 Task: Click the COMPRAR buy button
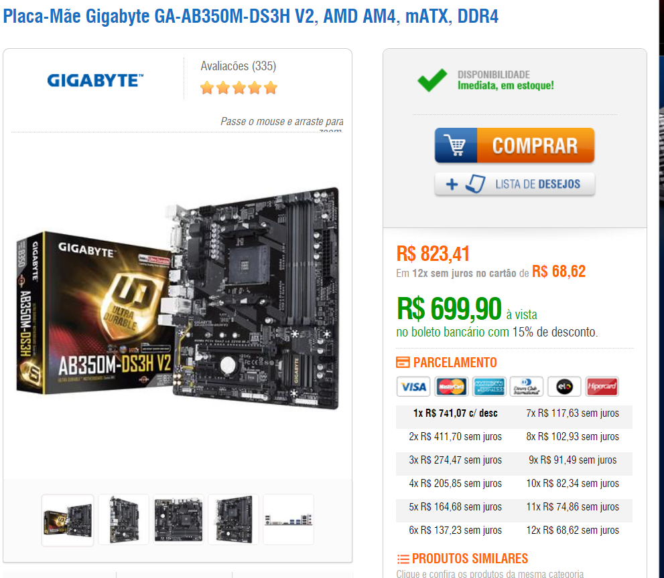tap(515, 145)
